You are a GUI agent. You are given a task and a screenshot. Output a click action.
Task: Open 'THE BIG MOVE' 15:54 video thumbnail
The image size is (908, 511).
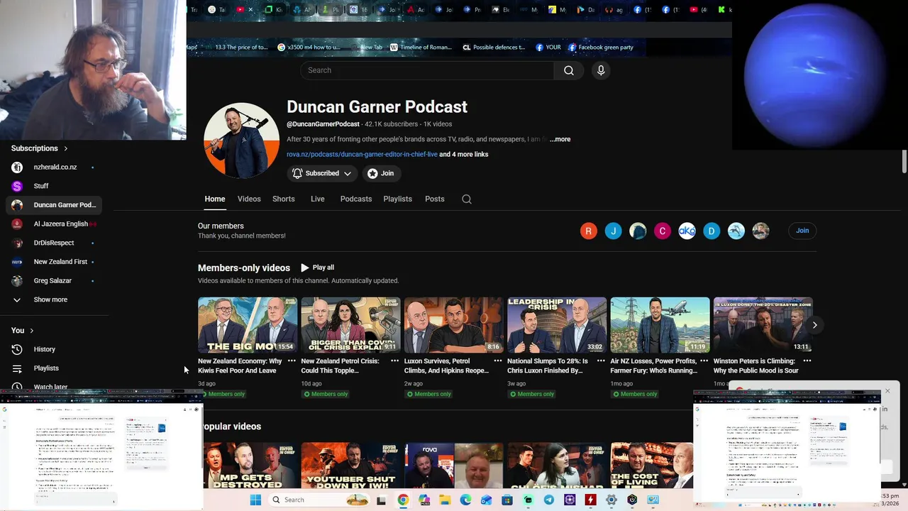click(248, 325)
